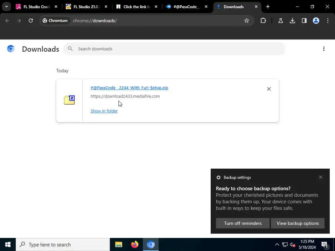Open the downloads page more actions menu
The image size is (335, 251).
(324, 49)
